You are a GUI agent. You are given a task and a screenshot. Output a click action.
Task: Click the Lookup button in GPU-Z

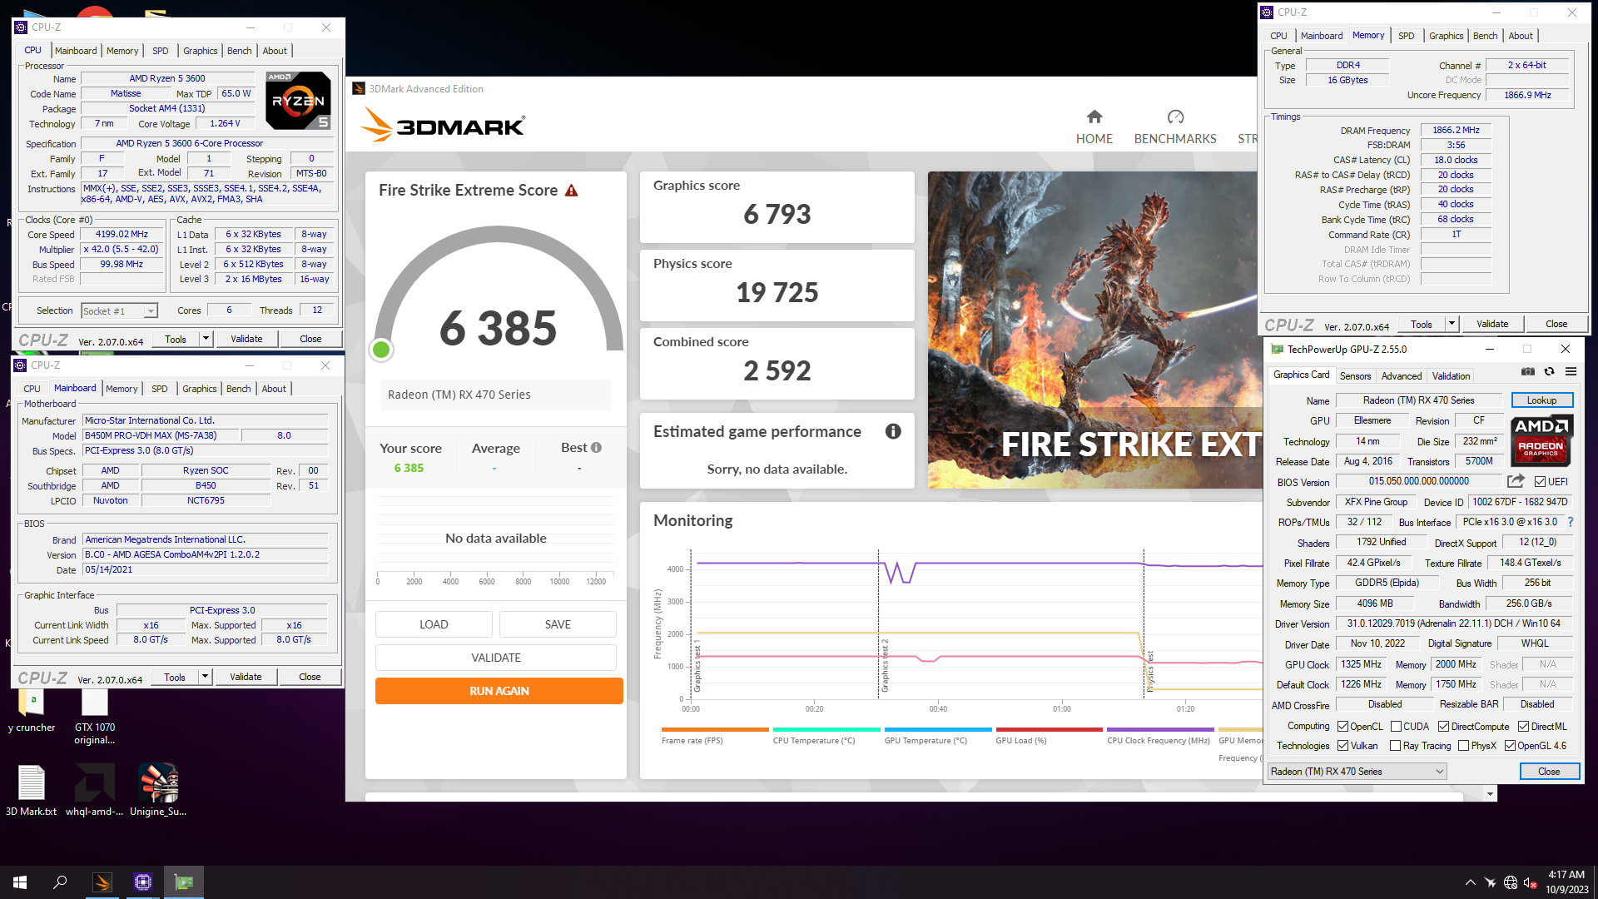(1541, 400)
